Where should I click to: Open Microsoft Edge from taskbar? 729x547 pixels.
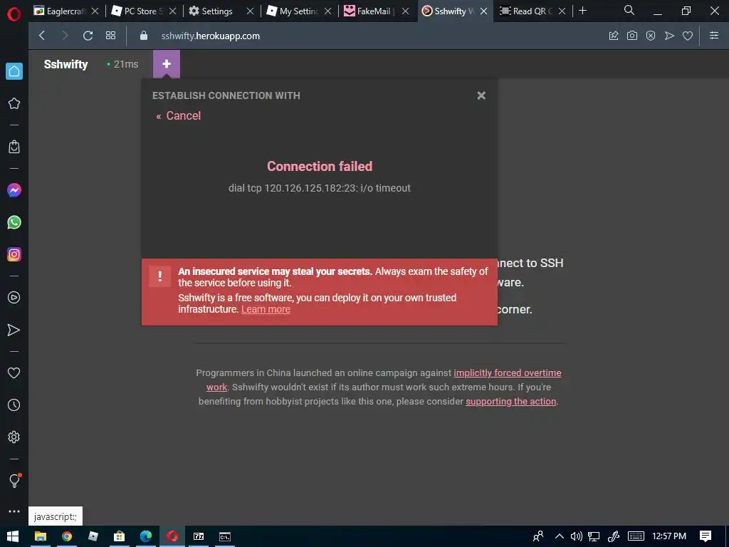point(145,536)
